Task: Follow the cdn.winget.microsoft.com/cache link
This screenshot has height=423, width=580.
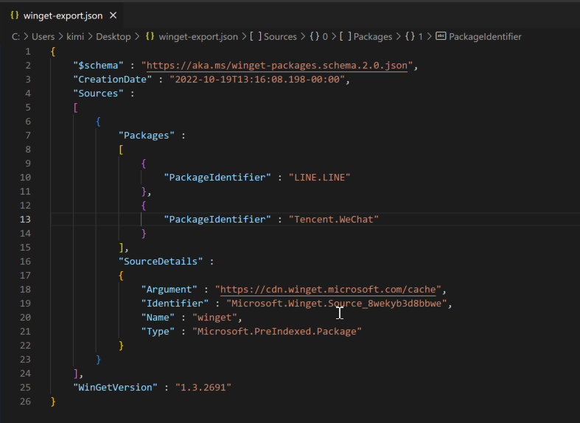Action: (328, 290)
